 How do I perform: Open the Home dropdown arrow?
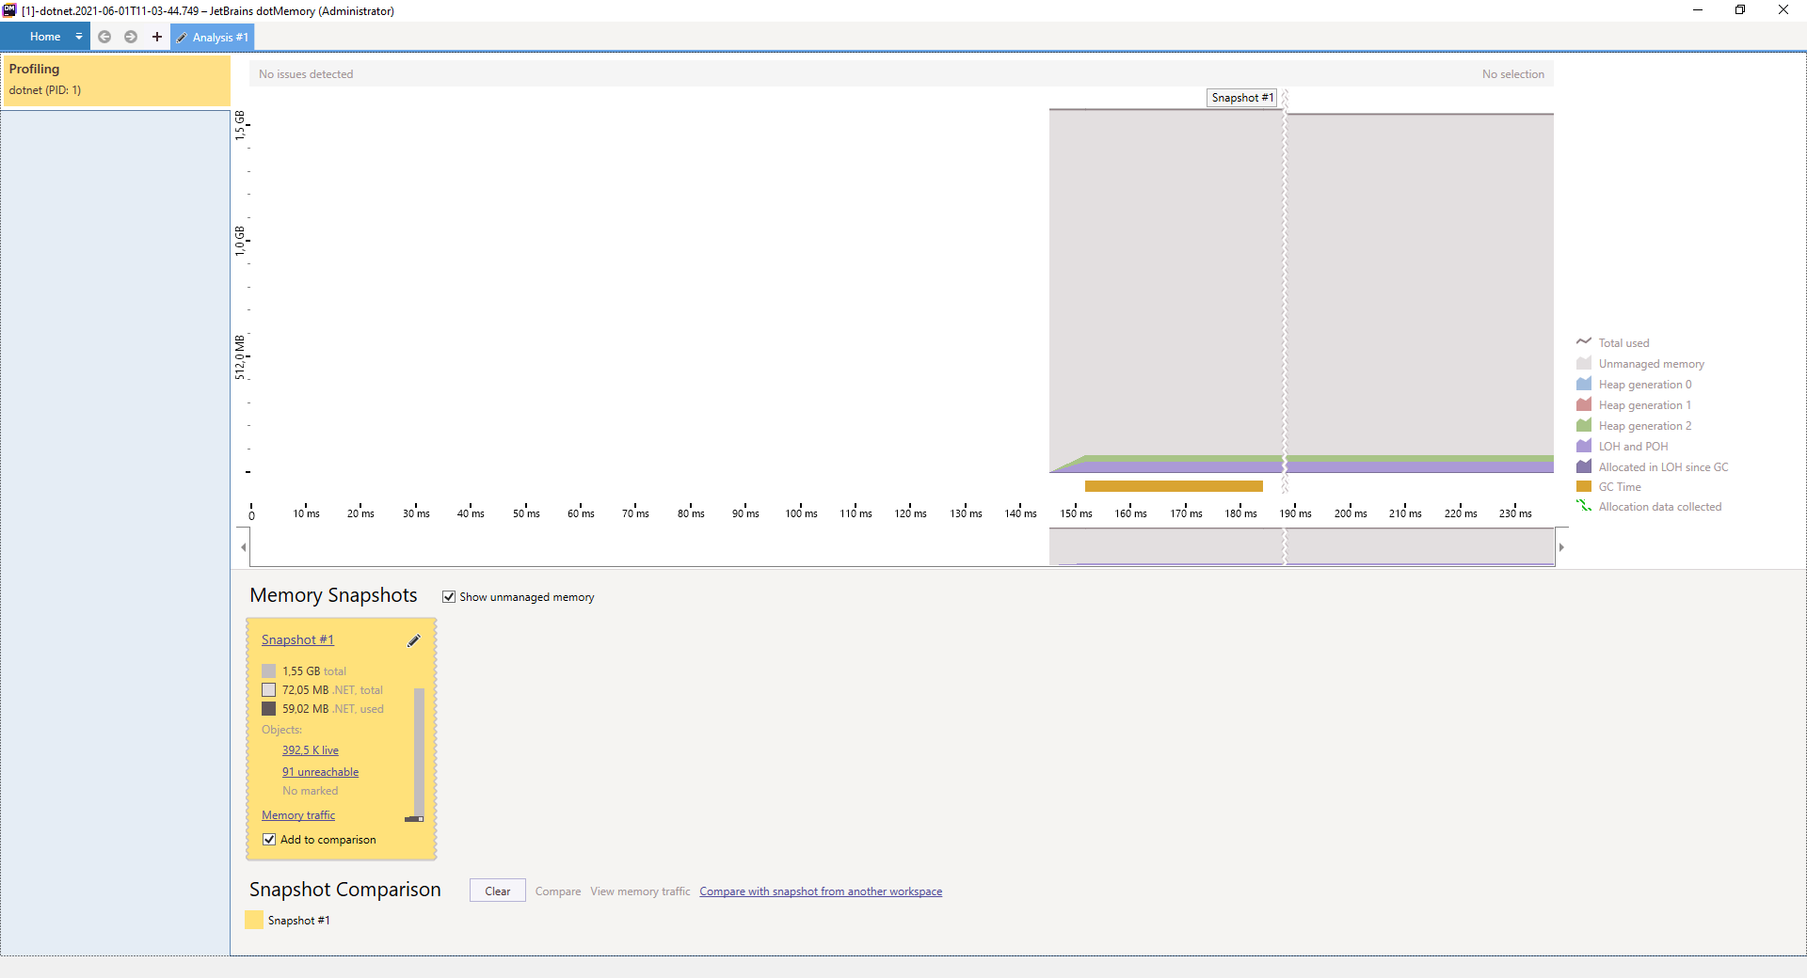click(x=79, y=37)
